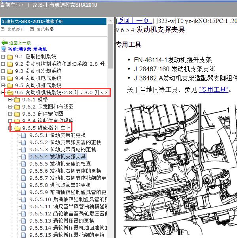Expand the 9.2 发动机控制系统和燃油系统 node

point(3,64)
